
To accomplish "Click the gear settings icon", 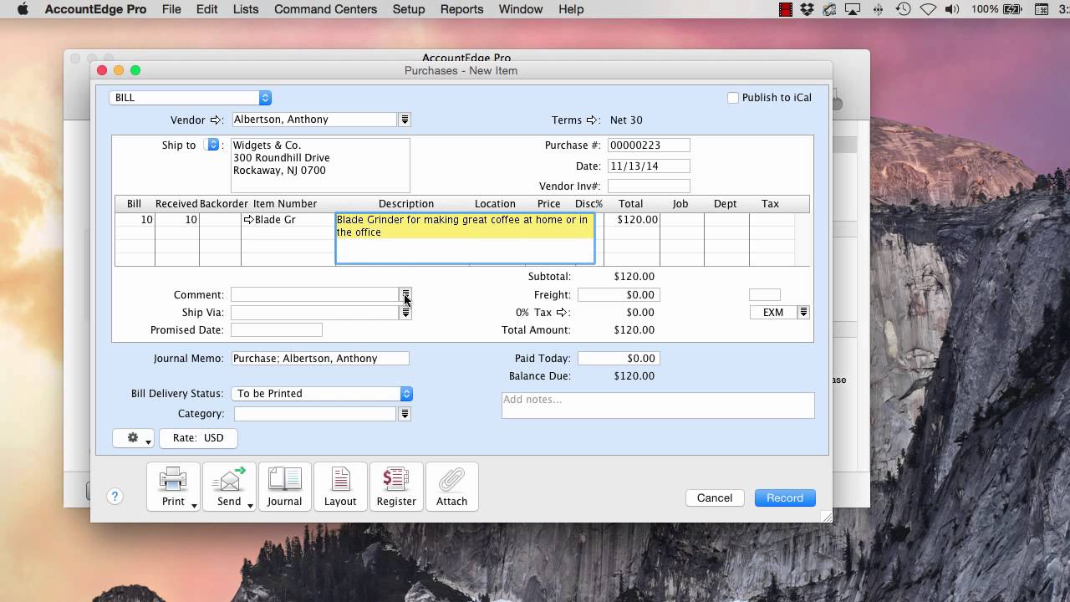I will pyautogui.click(x=132, y=437).
